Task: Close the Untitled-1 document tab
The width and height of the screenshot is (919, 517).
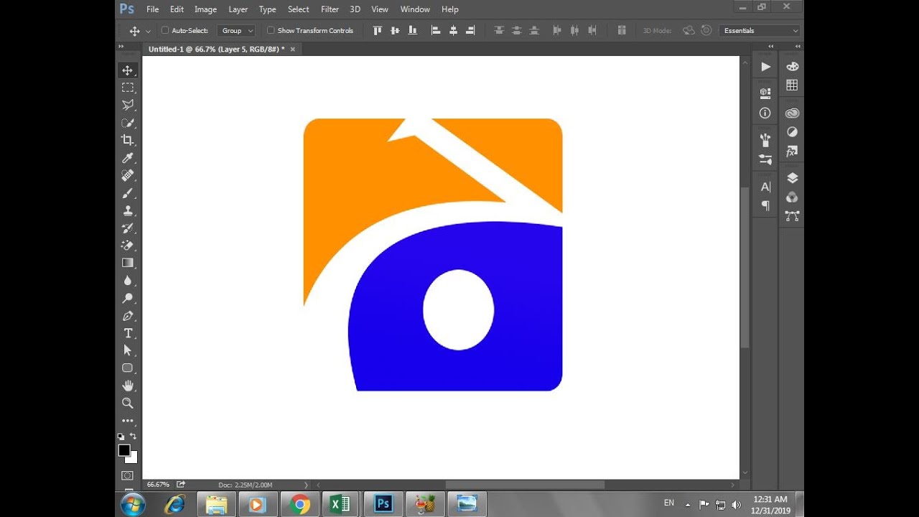Action: (293, 49)
